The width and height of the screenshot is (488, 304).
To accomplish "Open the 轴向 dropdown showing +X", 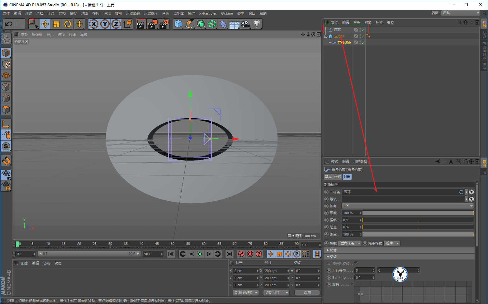I will click(x=408, y=206).
